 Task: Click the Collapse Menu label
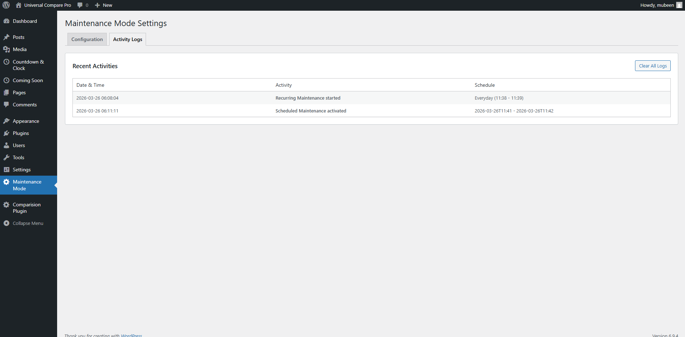coord(28,223)
